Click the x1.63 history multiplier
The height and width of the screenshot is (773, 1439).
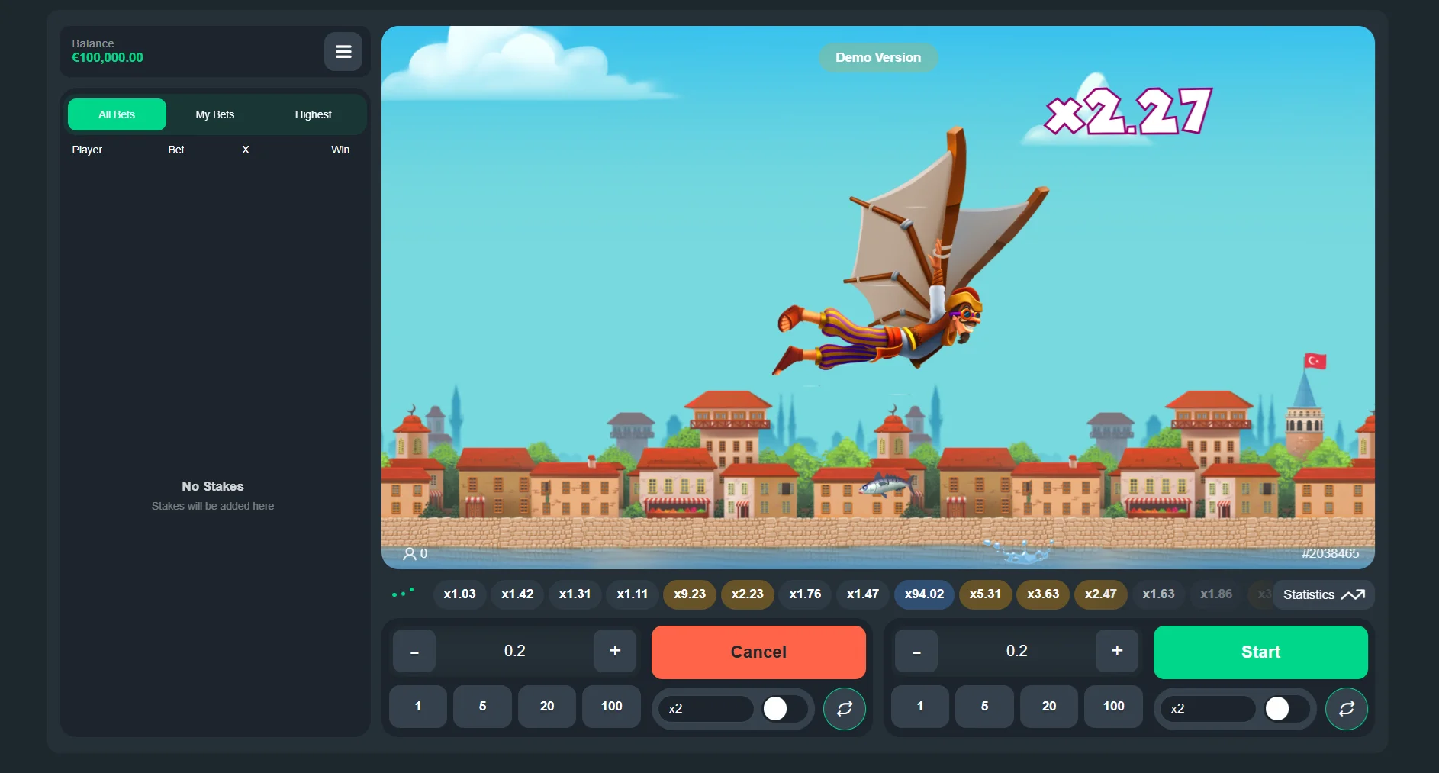[1159, 594]
